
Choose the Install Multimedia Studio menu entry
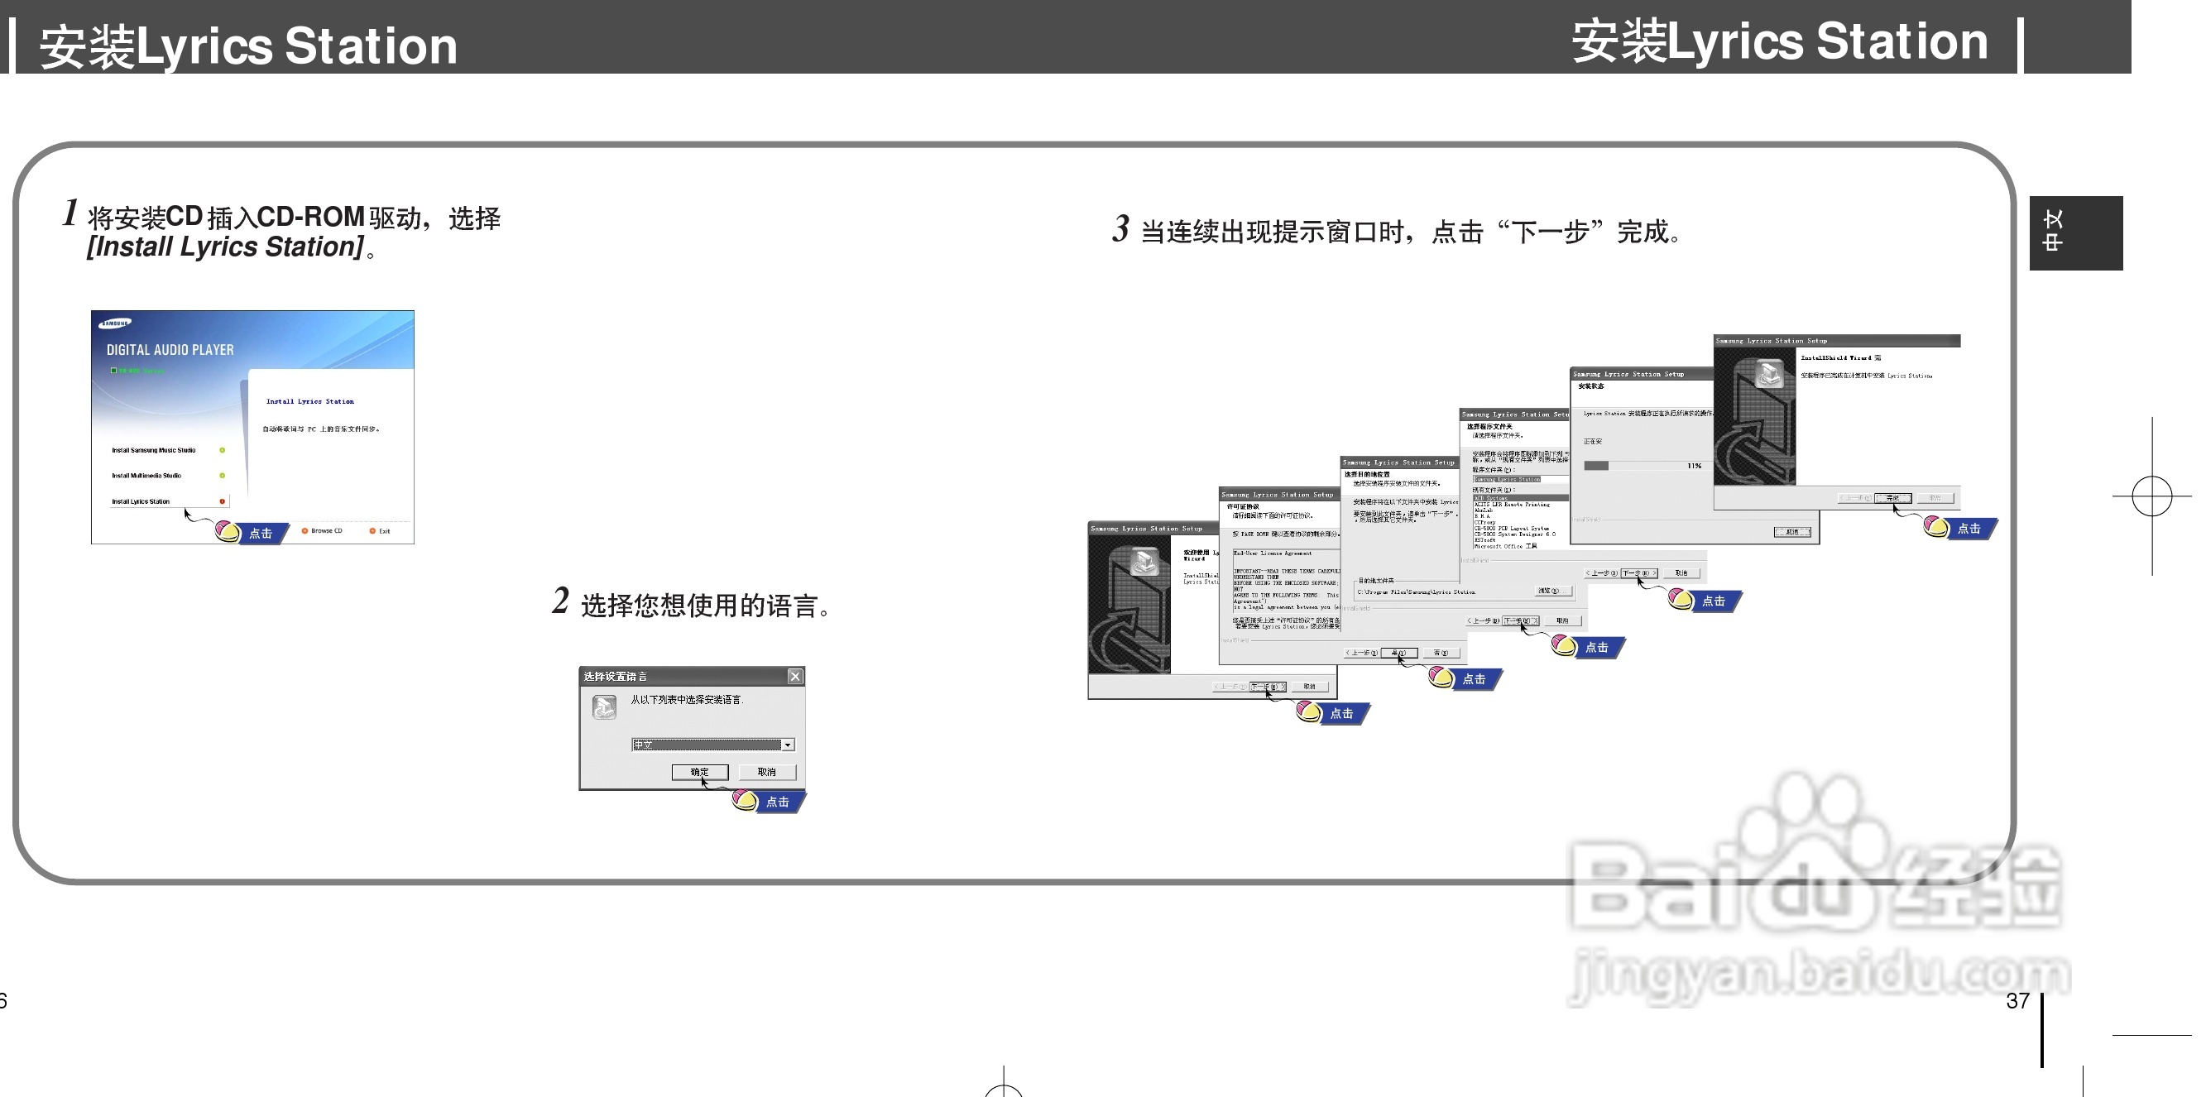pos(146,477)
